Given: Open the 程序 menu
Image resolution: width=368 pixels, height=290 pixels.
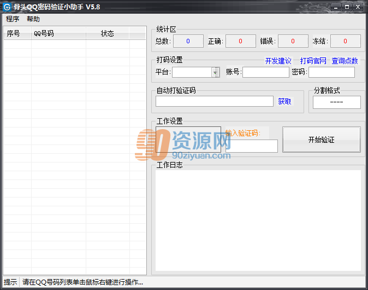Looking at the screenshot, I should click(x=13, y=19).
